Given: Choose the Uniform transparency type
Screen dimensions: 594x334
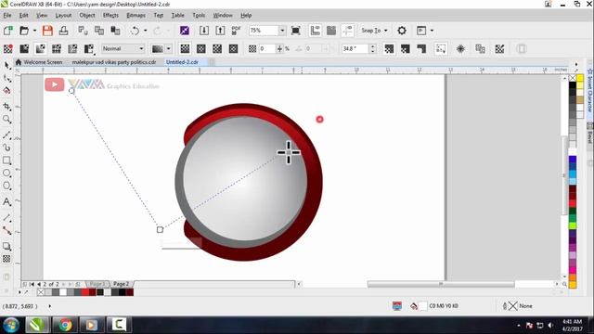Looking at the screenshot, I should pyautogui.click(x=24, y=49).
